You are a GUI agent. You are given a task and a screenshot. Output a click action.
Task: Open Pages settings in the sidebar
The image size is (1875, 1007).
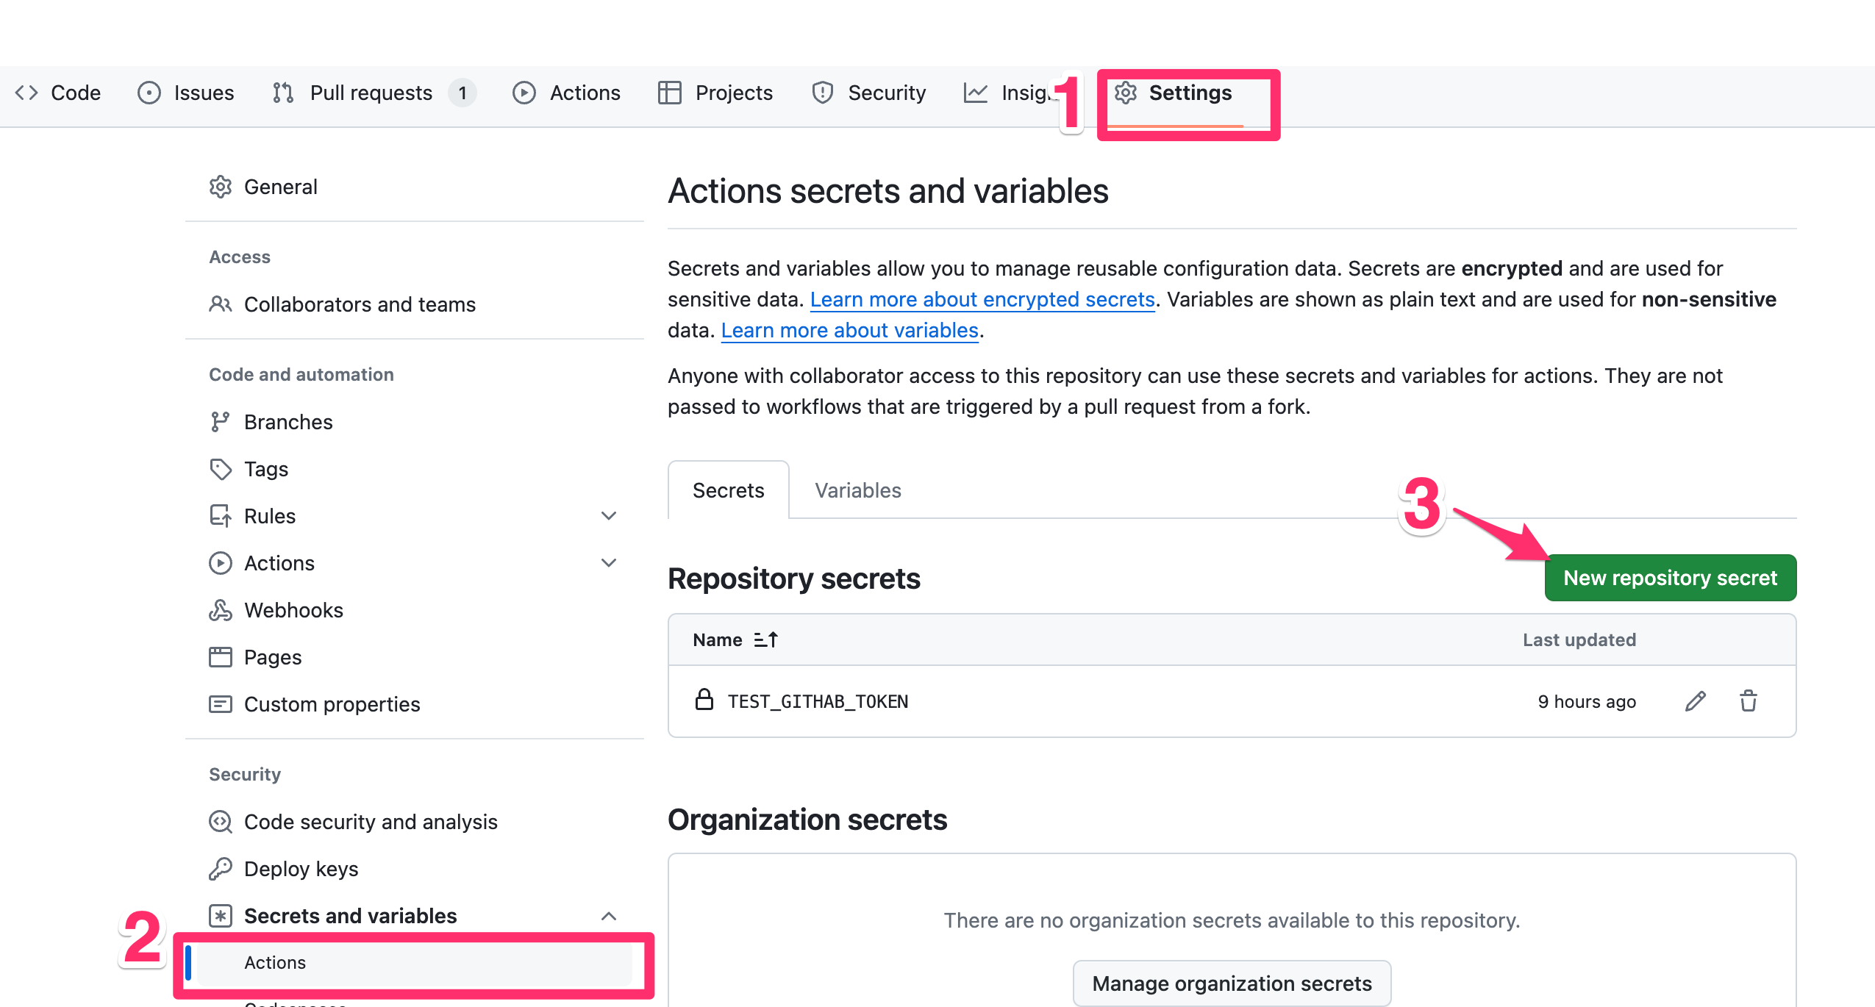272,657
